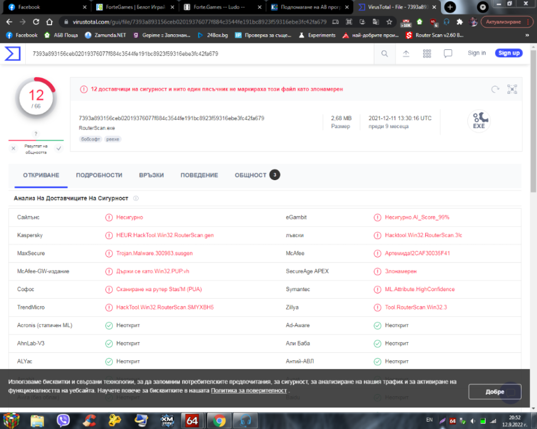Open Chrome from the taskbar
The height and width of the screenshot is (429, 537).
[x=219, y=420]
